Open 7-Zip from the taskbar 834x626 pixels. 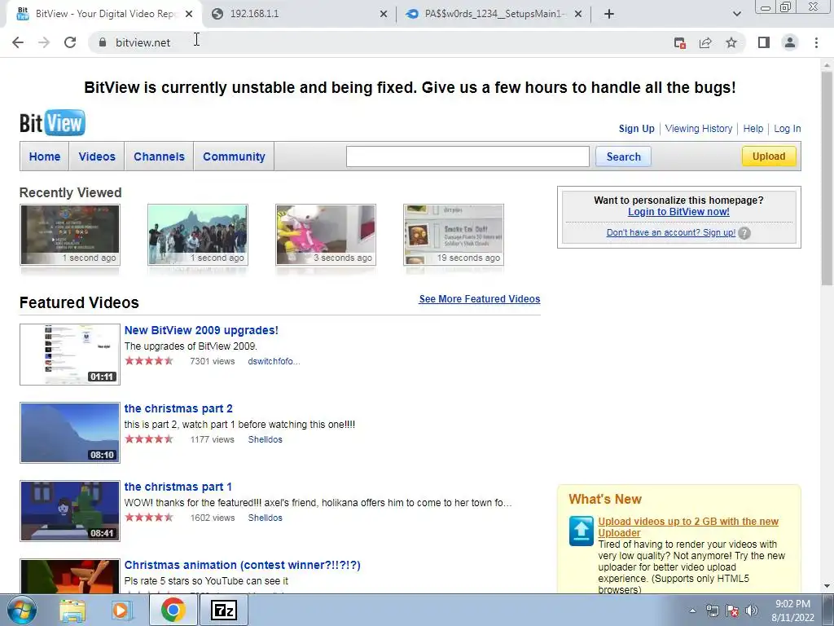click(x=223, y=610)
